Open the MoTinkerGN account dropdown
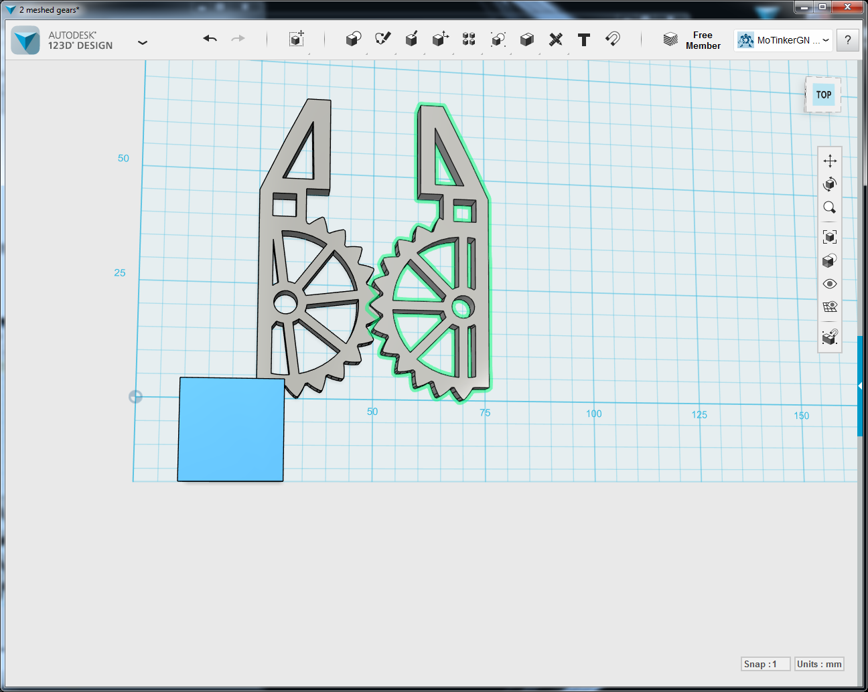Screen dimensions: 868x692 782,40
